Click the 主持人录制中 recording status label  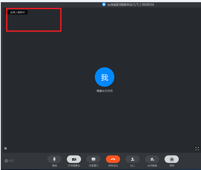click(17, 12)
